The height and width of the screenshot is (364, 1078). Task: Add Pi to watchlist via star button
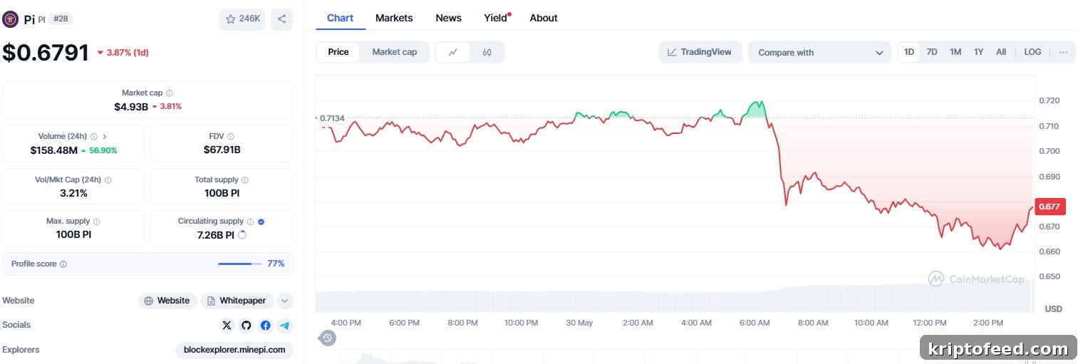(242, 19)
